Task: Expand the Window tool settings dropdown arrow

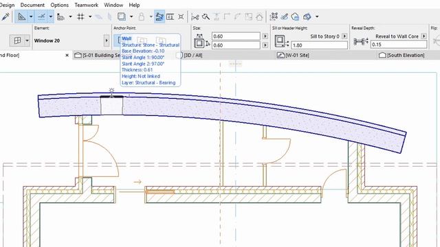Action: tap(27, 40)
